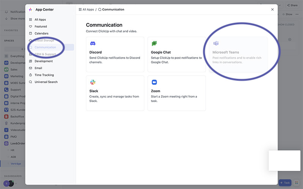The image size is (303, 189).
Task: Click Share button in background window
Action: coord(292,5)
